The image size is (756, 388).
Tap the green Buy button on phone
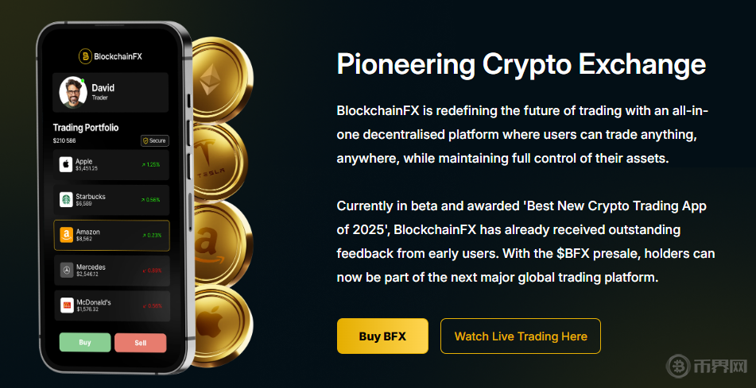click(84, 343)
